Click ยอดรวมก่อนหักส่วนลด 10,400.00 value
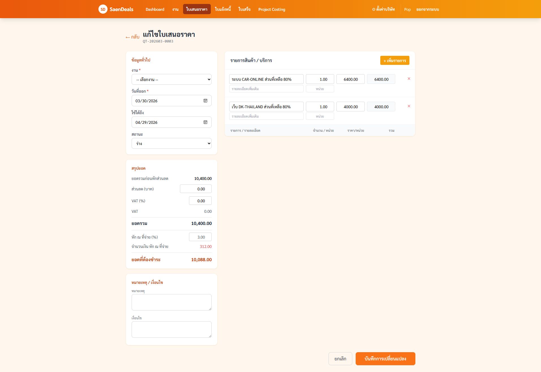This screenshot has width=541, height=372. tap(203, 178)
